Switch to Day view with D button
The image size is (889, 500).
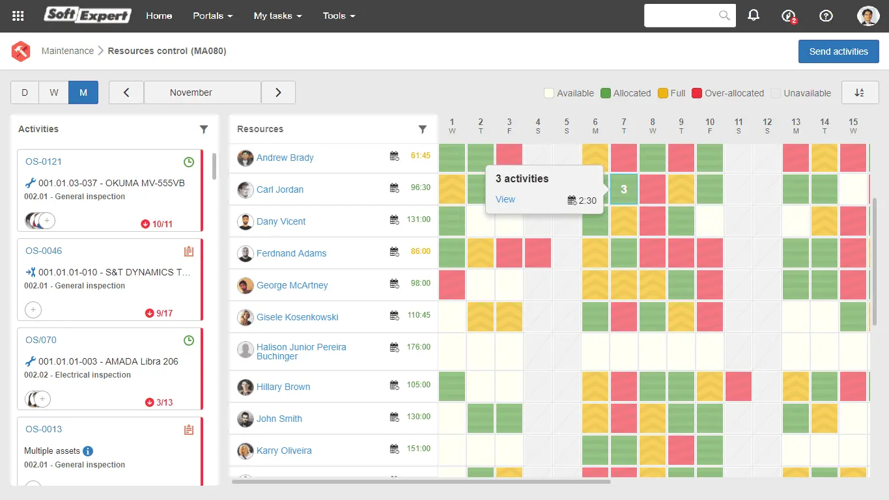[25, 92]
